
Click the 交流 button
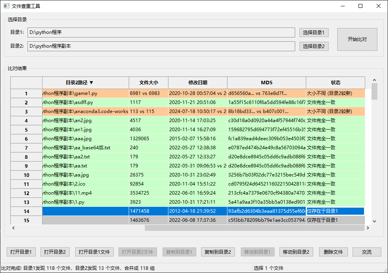[x=366, y=252]
